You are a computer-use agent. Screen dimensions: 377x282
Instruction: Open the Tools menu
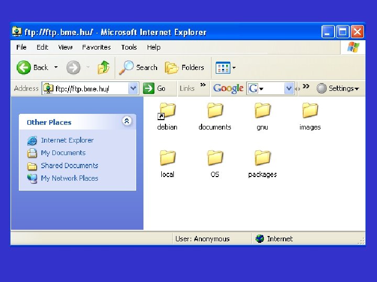tap(129, 47)
